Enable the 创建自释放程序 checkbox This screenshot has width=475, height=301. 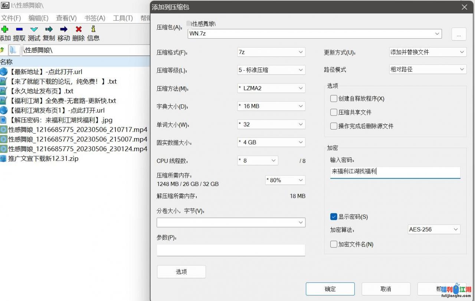tap(334, 98)
